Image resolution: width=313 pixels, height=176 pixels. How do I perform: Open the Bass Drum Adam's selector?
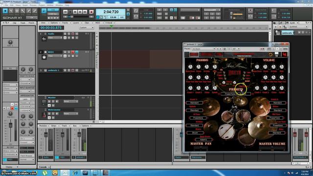click(x=203, y=140)
